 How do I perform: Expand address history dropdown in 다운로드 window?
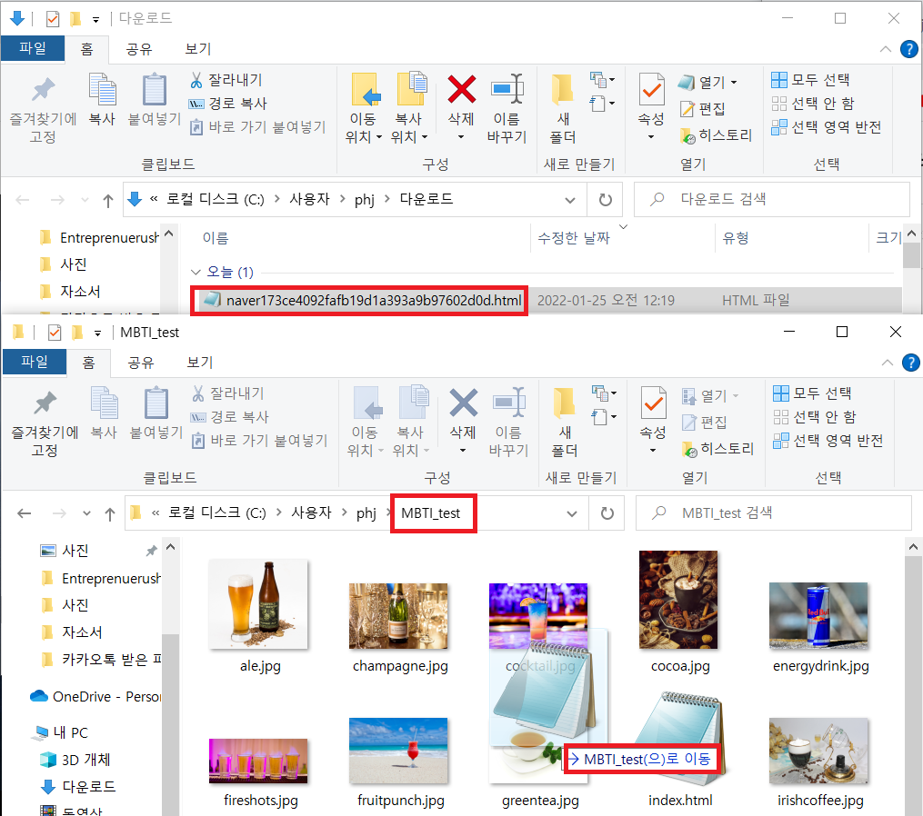[570, 200]
